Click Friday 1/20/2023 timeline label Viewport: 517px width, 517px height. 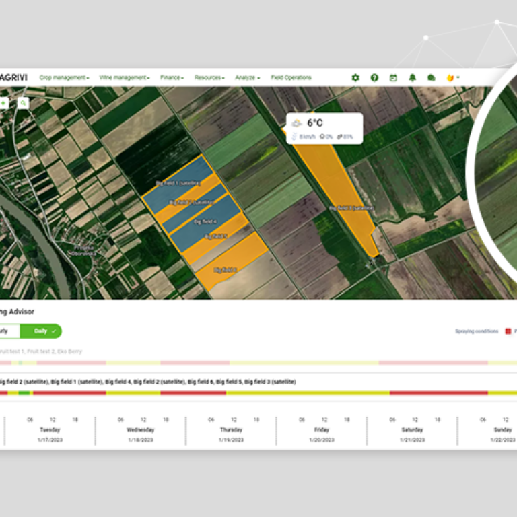coord(322,435)
